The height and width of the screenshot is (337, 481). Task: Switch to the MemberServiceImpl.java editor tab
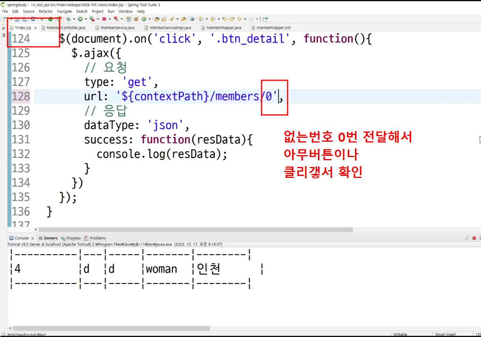(x=168, y=28)
